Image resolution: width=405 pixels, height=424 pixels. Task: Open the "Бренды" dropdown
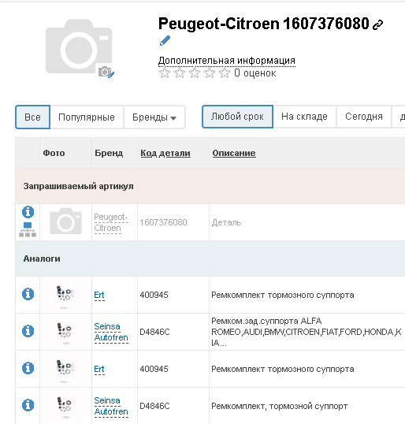[x=154, y=117]
